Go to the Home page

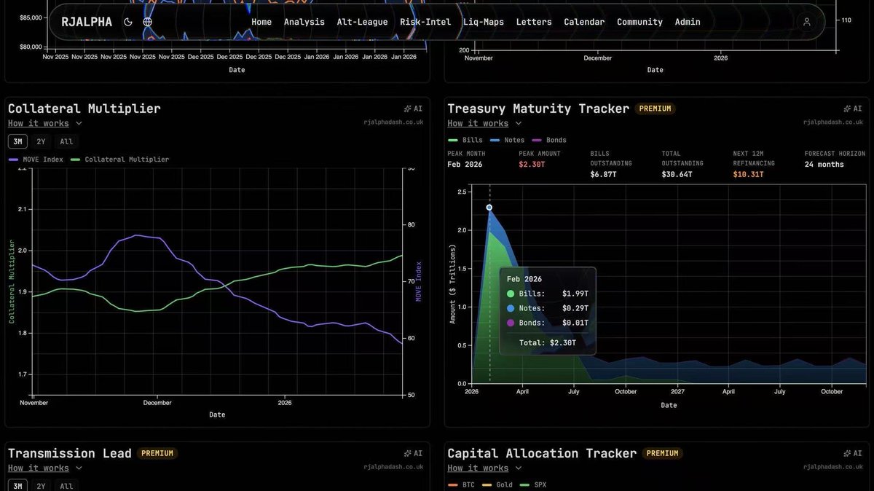point(261,22)
